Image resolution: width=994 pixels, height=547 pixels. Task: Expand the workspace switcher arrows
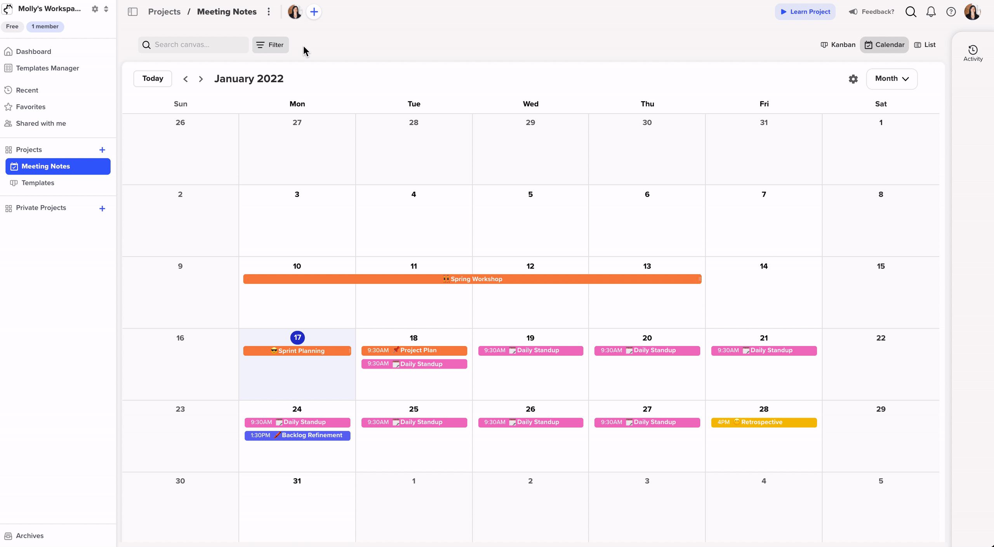click(106, 9)
